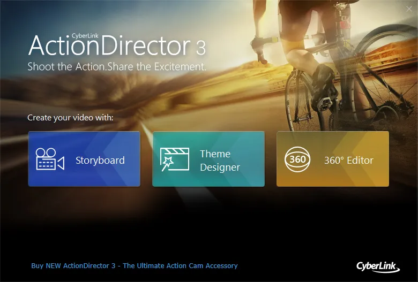The image size is (418, 282).
Task: Click the 'Create your video with:' text
Action: click(70, 118)
